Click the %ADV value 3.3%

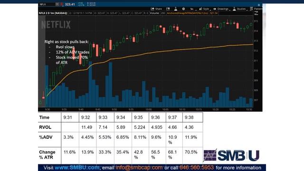pos(68,137)
